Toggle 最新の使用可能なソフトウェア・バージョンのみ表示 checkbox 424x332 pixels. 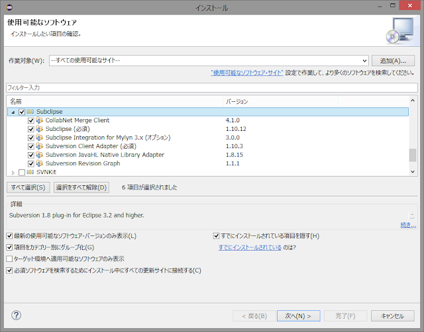pos(9,236)
